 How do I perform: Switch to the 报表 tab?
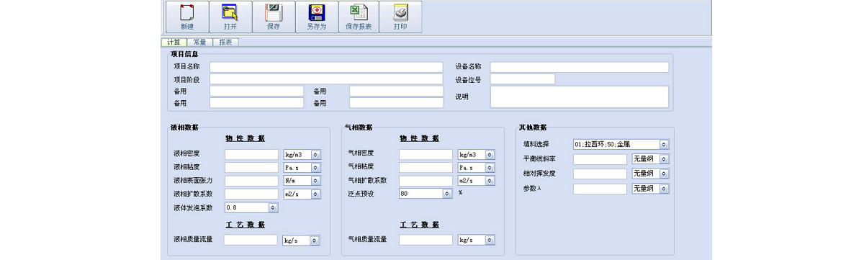[225, 42]
